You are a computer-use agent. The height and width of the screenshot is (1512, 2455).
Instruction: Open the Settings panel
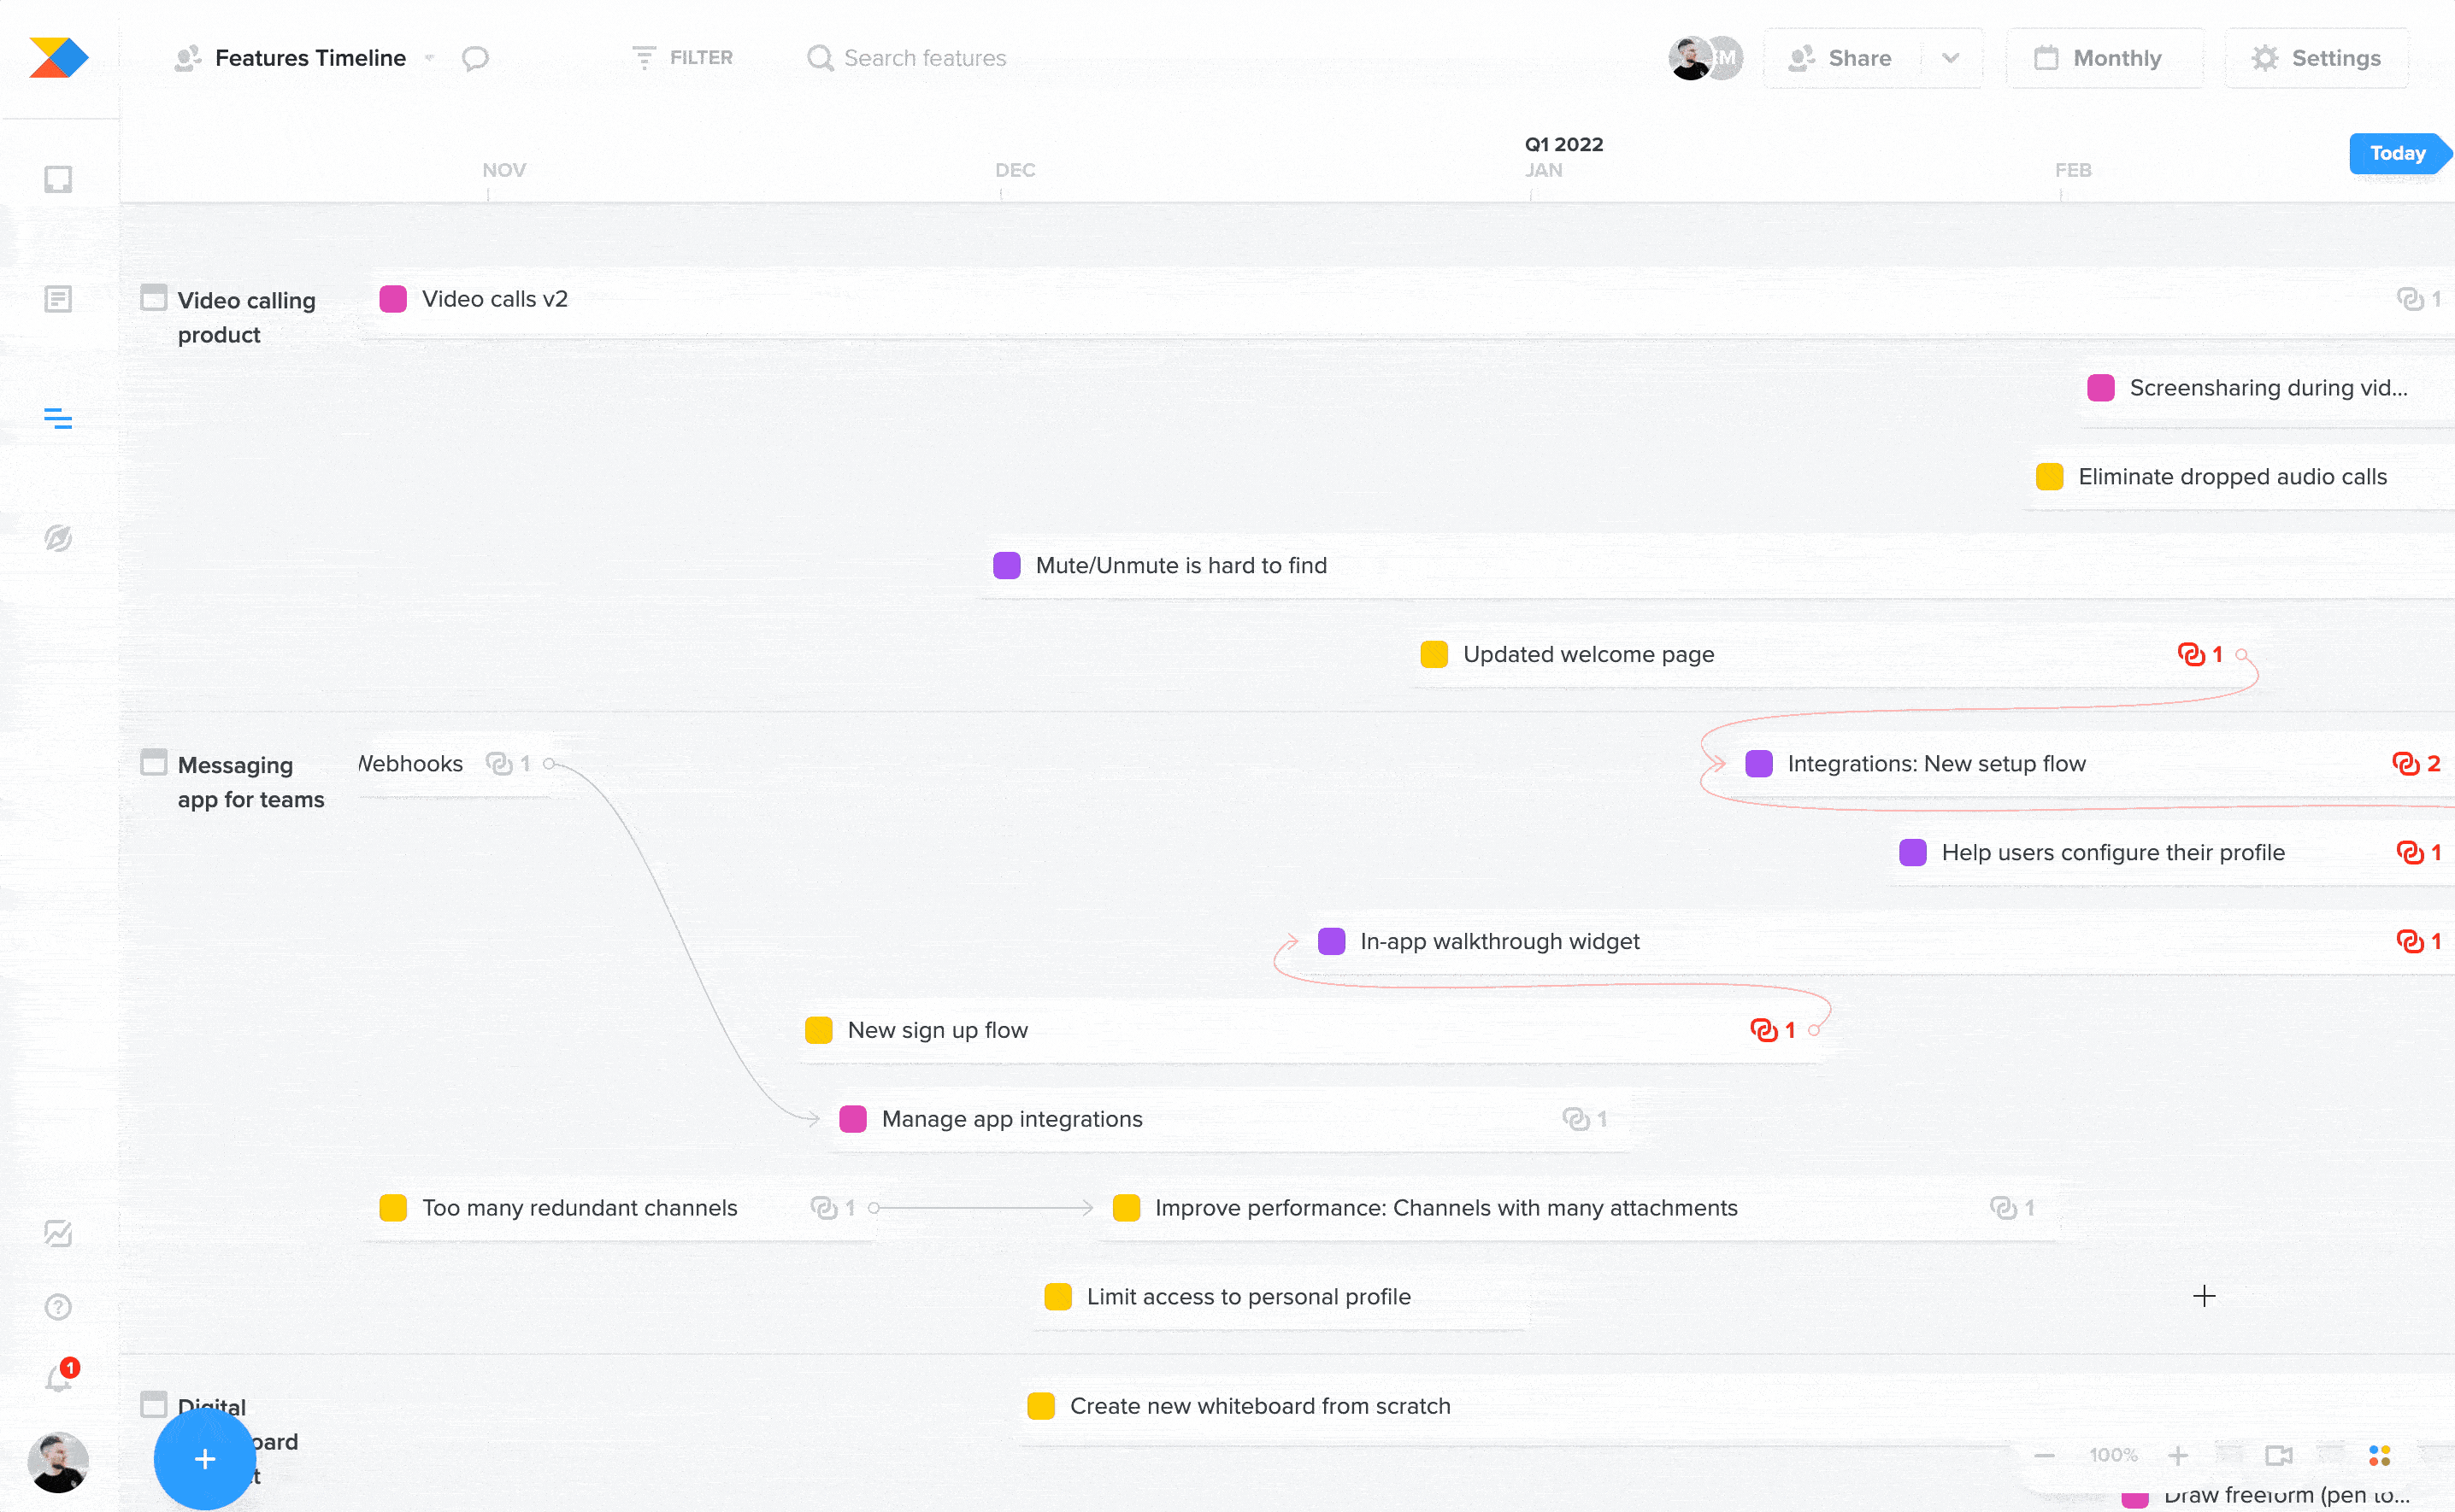tap(2317, 58)
